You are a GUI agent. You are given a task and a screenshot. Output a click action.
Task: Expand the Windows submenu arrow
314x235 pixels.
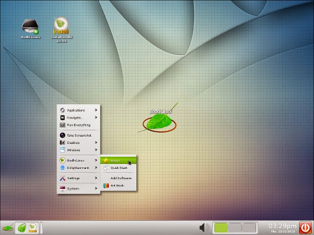click(96, 150)
